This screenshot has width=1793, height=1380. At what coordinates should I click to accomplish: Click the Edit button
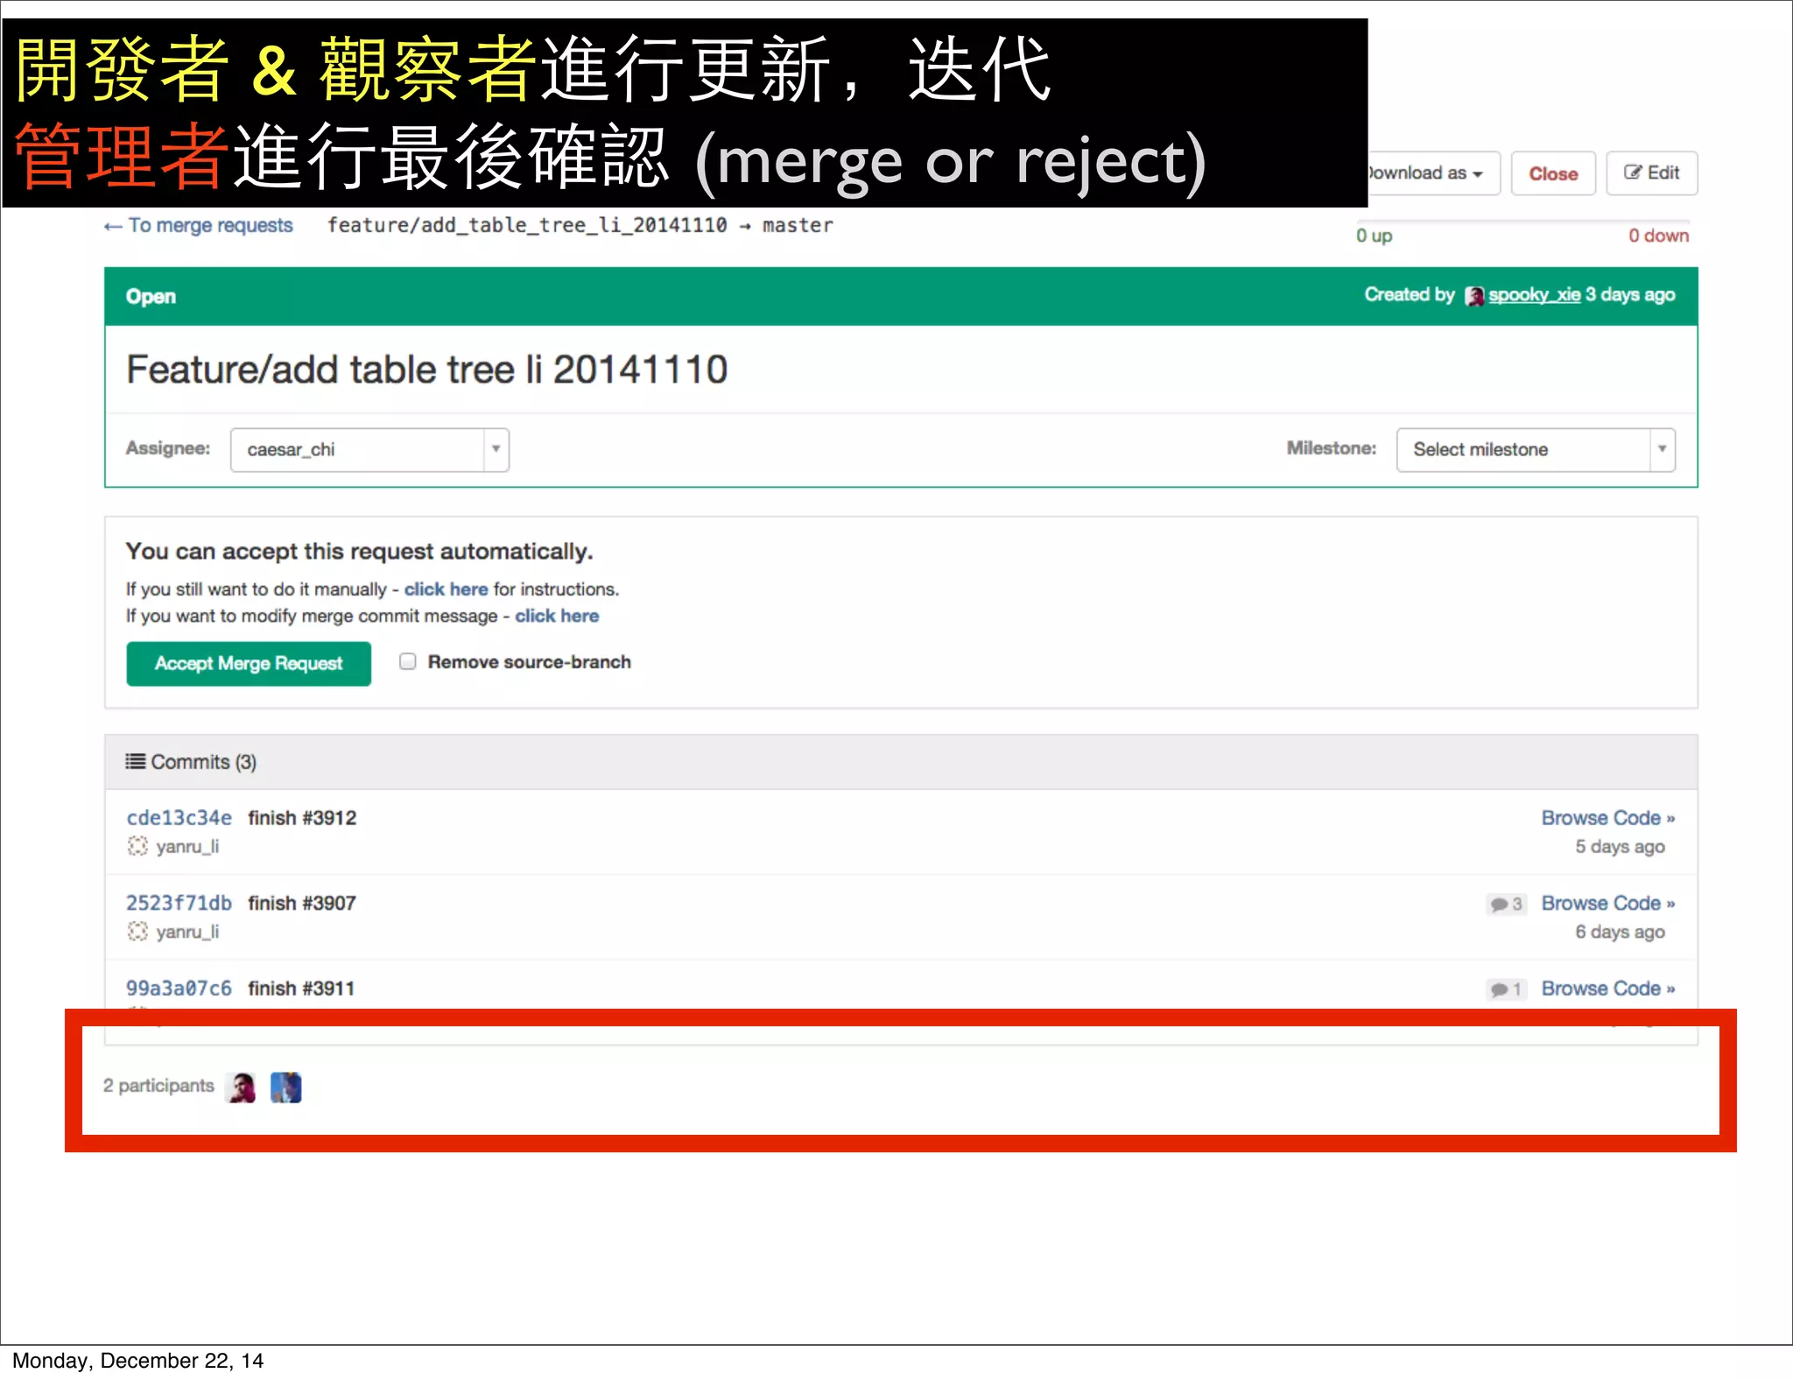click(1651, 173)
